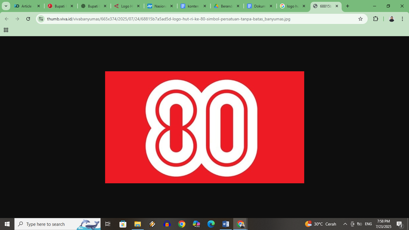The width and height of the screenshot is (409, 230).
Task: Open the tab search dropdown arrow
Action: 6,6
